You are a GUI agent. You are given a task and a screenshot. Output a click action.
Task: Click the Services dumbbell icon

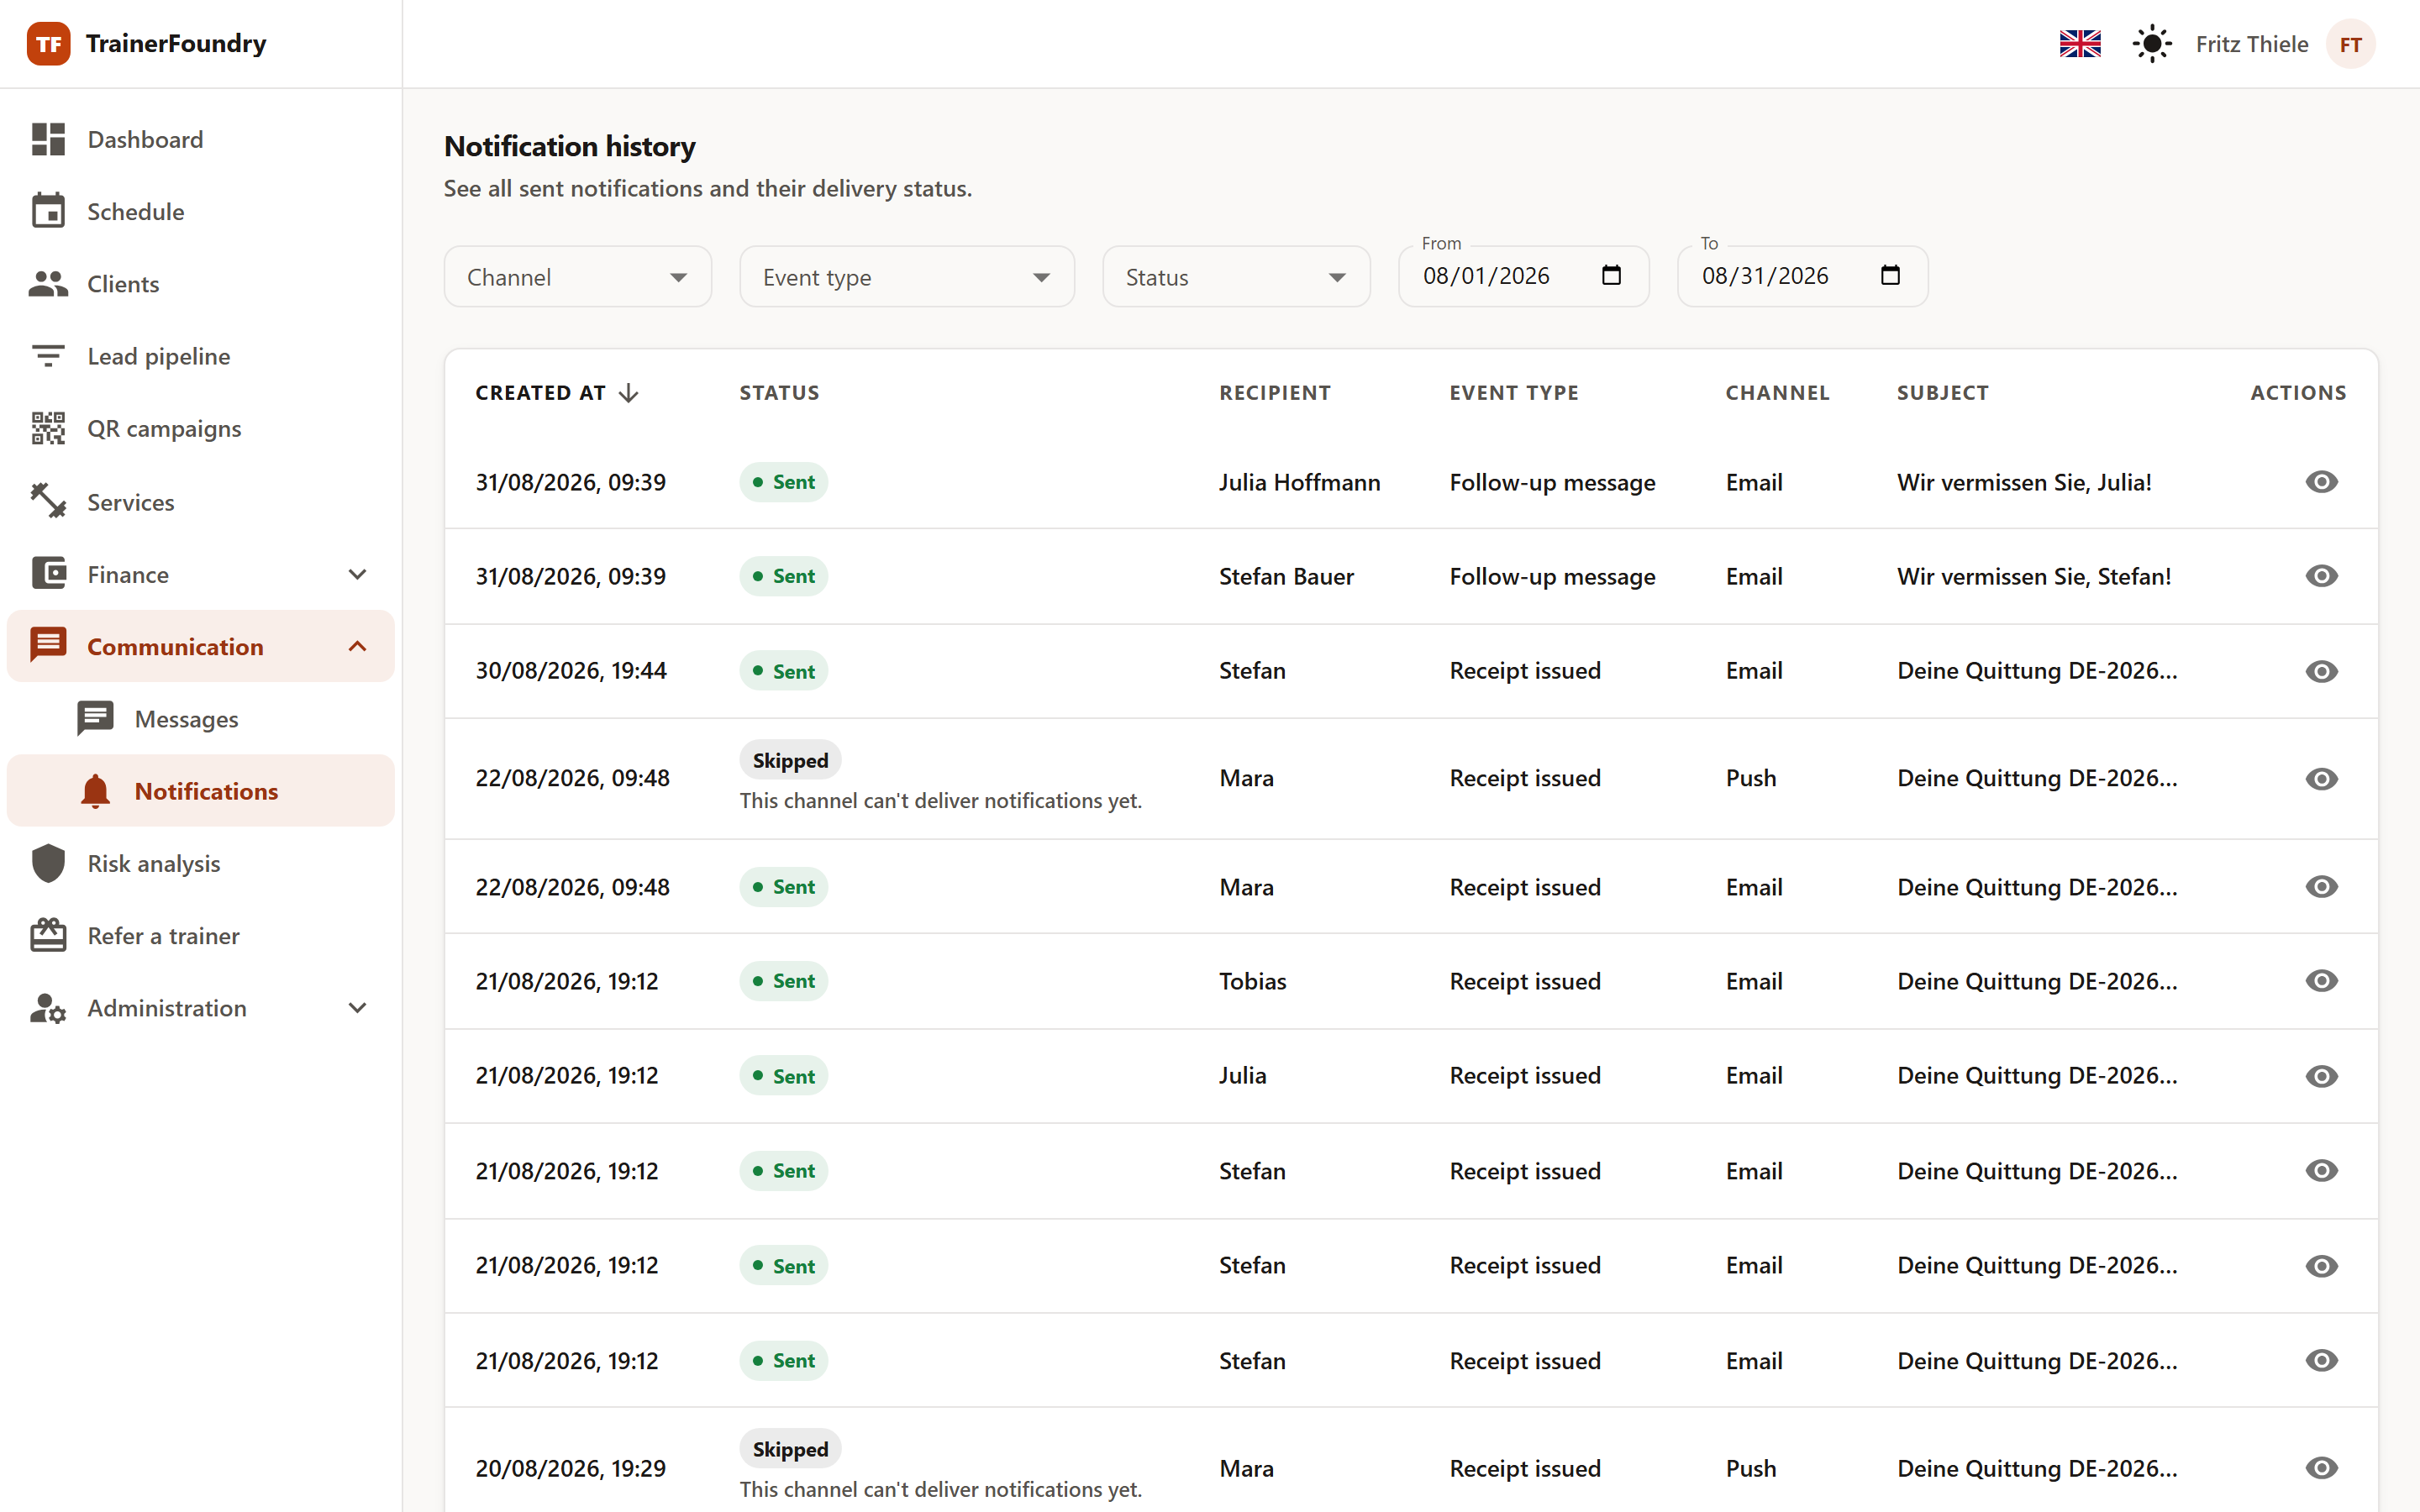(x=48, y=501)
